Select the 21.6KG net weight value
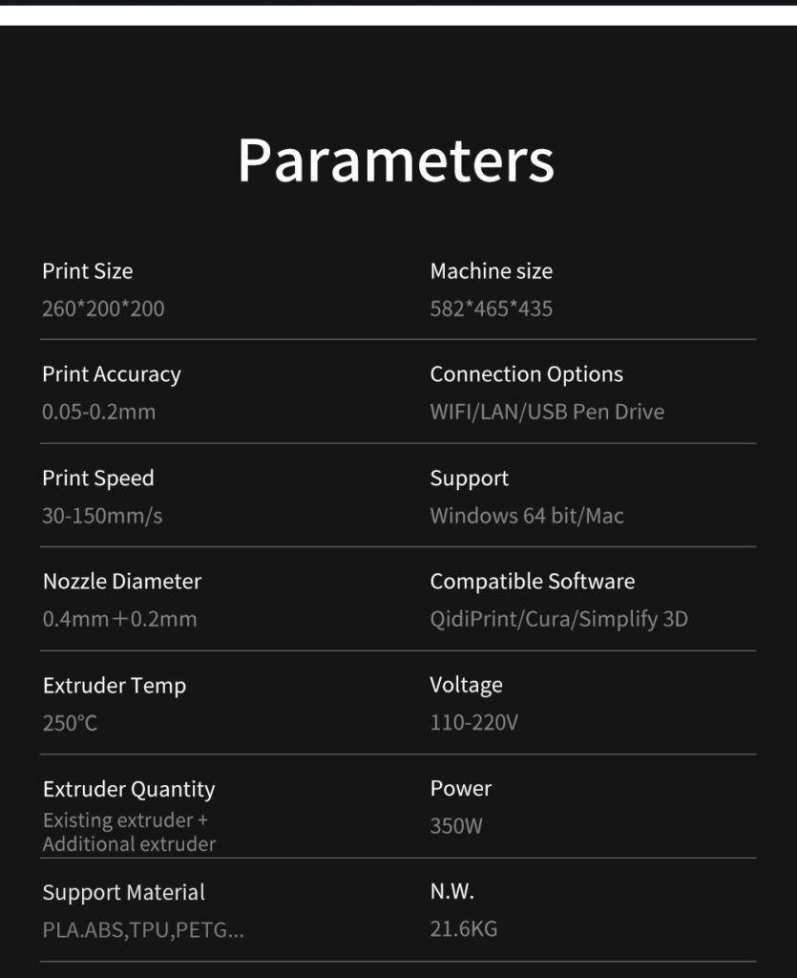797x978 pixels. 463,928
